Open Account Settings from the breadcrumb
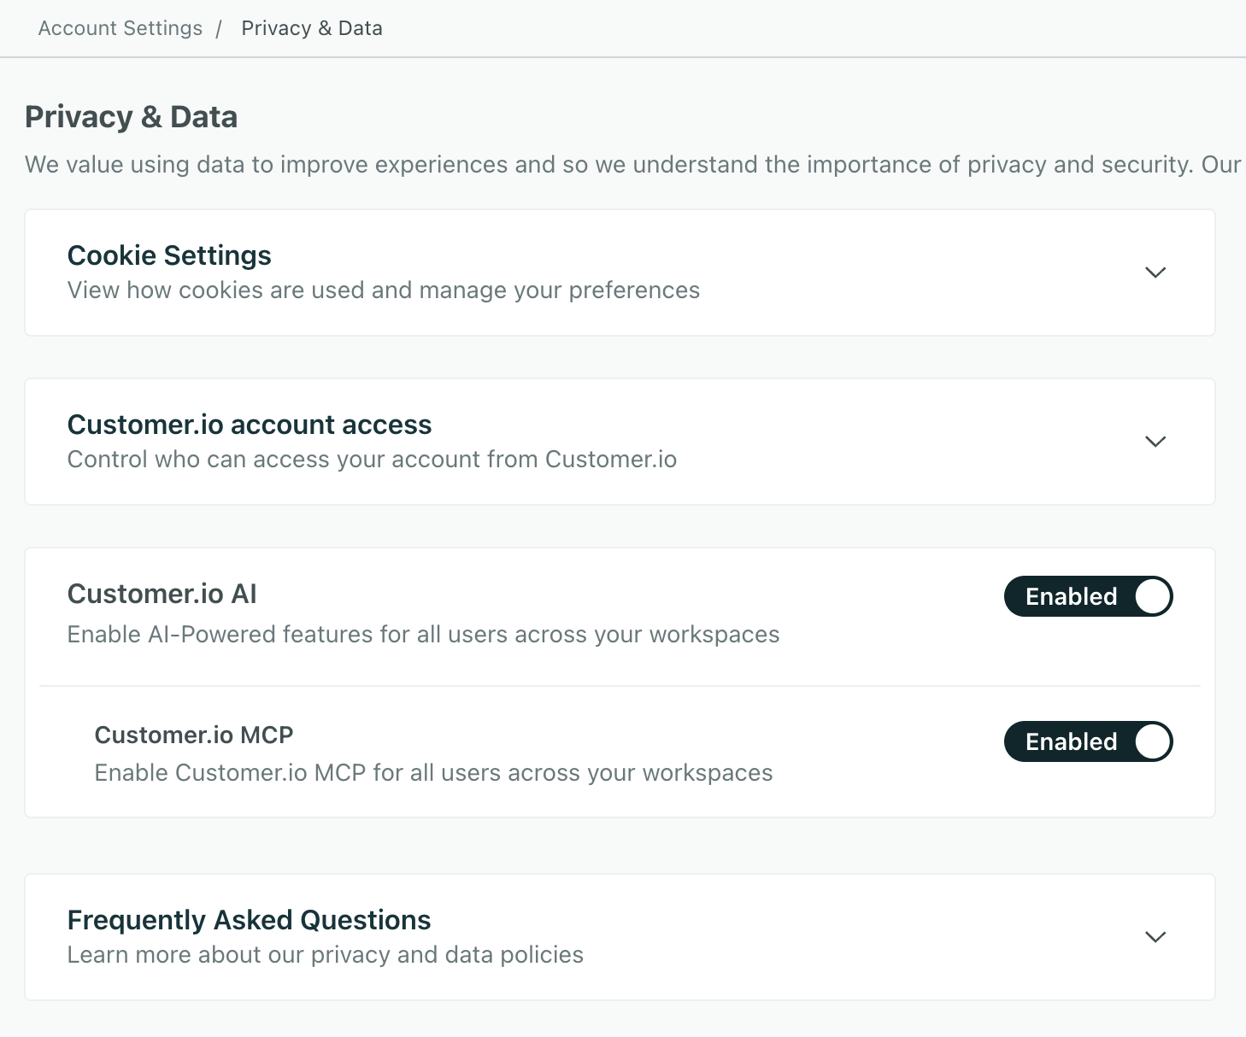The height and width of the screenshot is (1037, 1246). (x=119, y=27)
